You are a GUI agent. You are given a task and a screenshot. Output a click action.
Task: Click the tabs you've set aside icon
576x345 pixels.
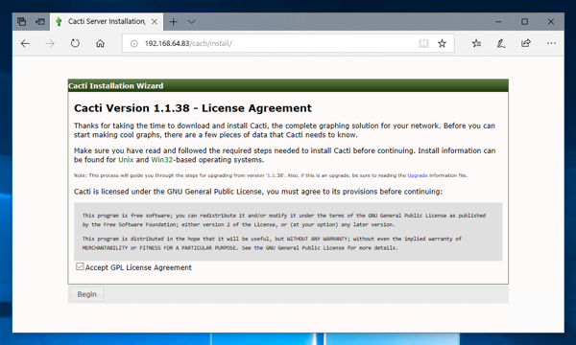tap(22, 22)
